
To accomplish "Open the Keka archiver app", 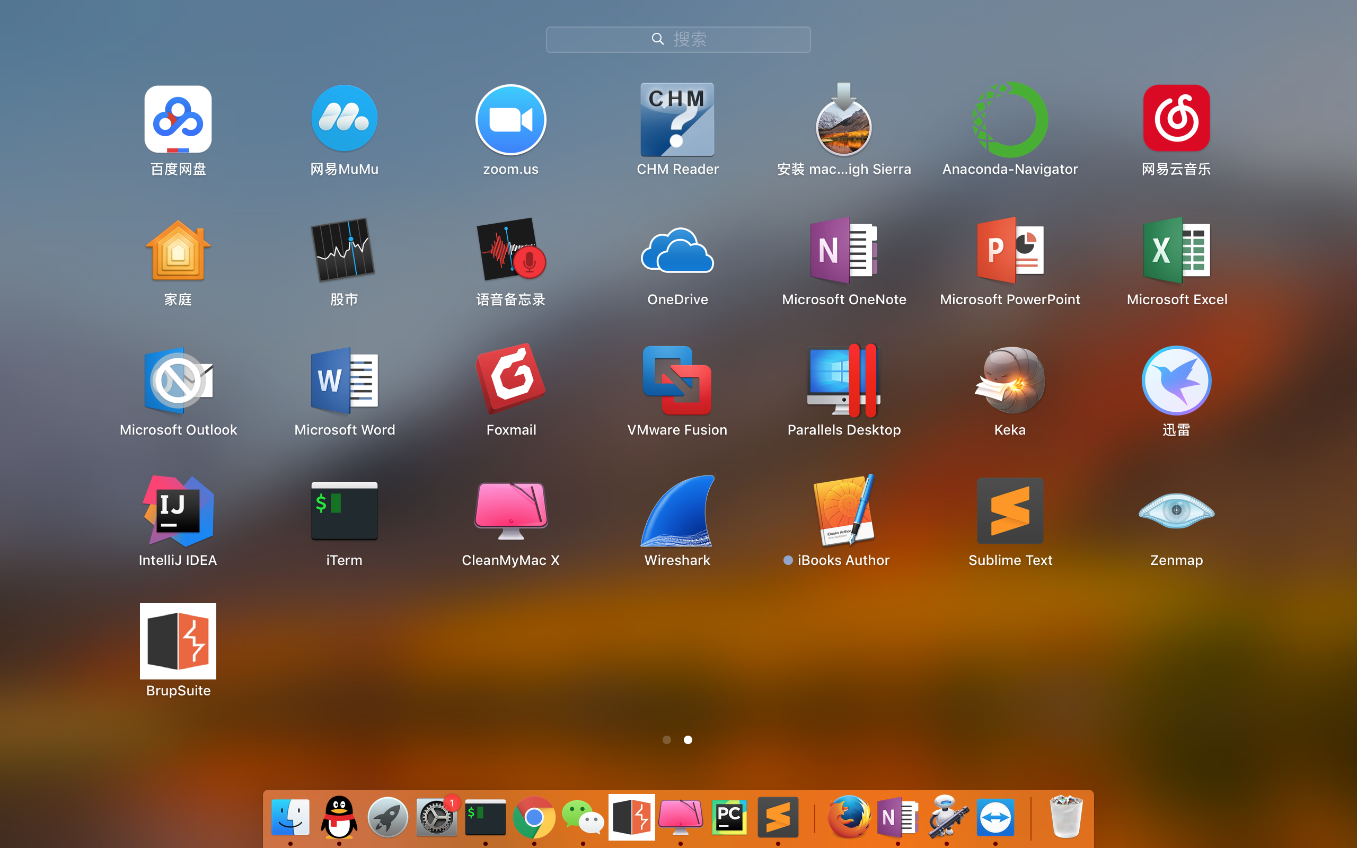I will tap(1010, 381).
